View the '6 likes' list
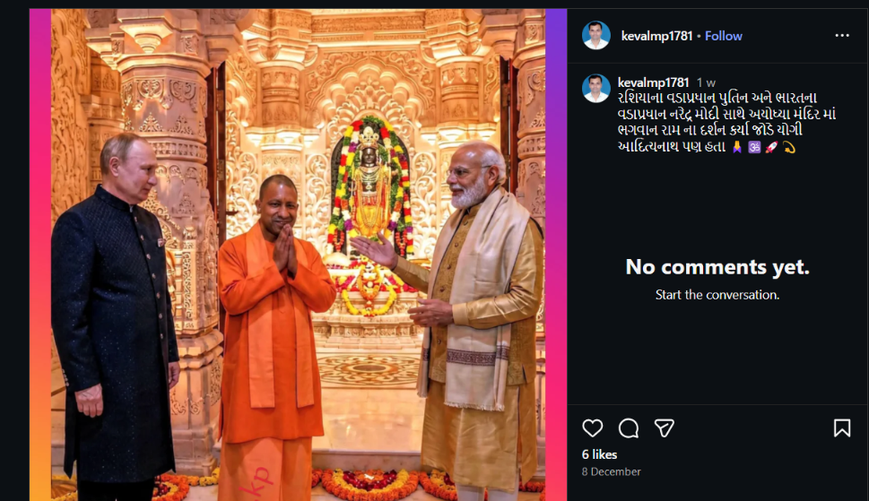This screenshot has height=501, width=869. click(x=599, y=454)
